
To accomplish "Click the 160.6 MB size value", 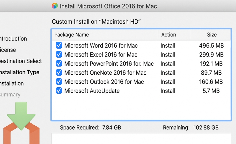I will point(211,82).
